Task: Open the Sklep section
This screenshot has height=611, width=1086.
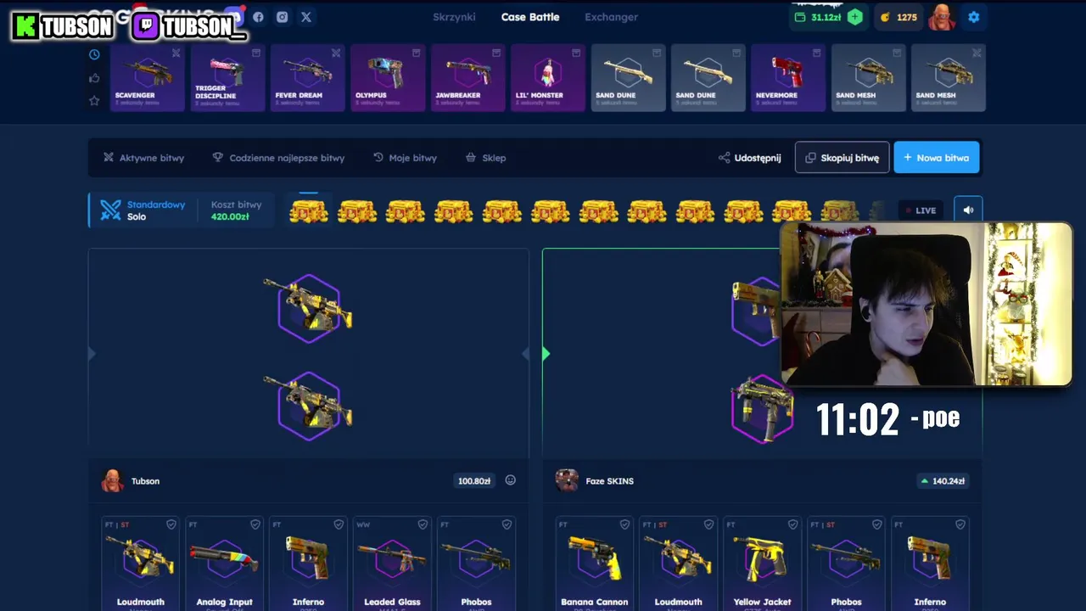Action: pyautogui.click(x=485, y=158)
